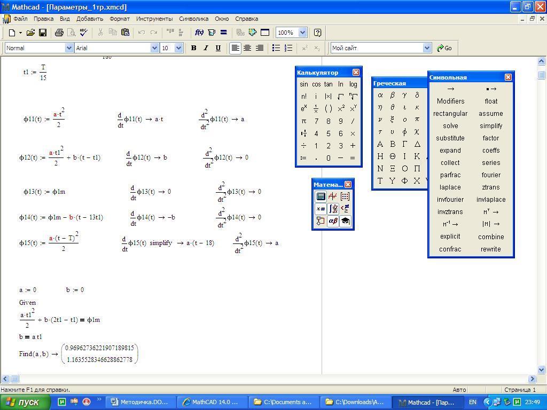Redo the action arrow icon
The height and width of the screenshot is (410, 547).
click(153, 33)
